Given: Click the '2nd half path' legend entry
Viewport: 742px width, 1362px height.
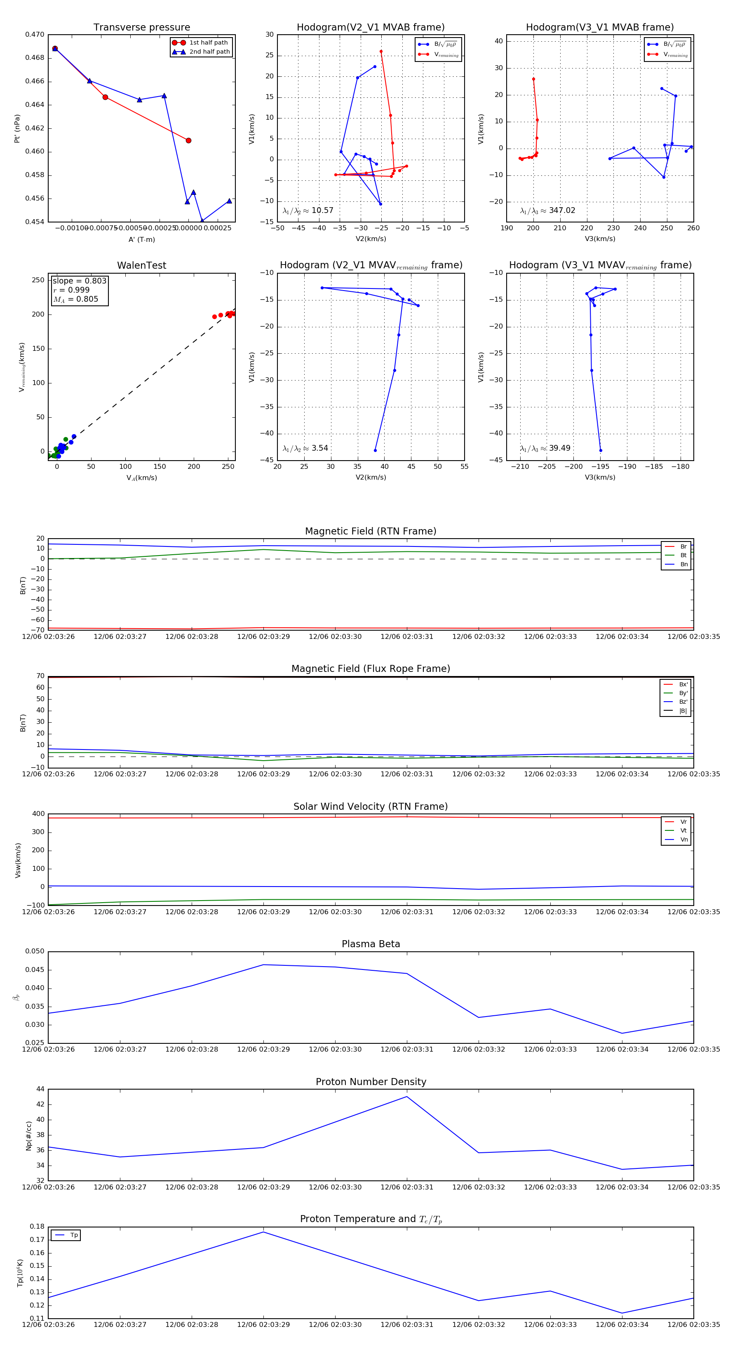Looking at the screenshot, I should [201, 52].
